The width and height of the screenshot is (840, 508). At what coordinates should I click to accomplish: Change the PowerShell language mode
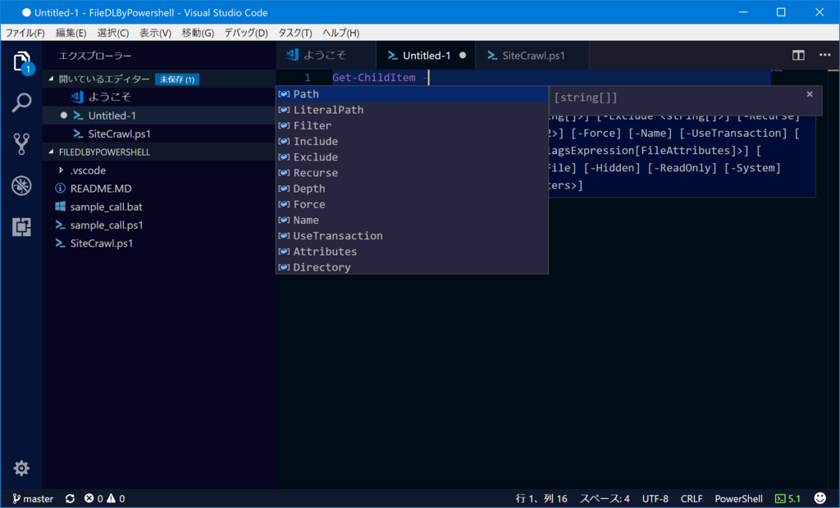(x=739, y=498)
